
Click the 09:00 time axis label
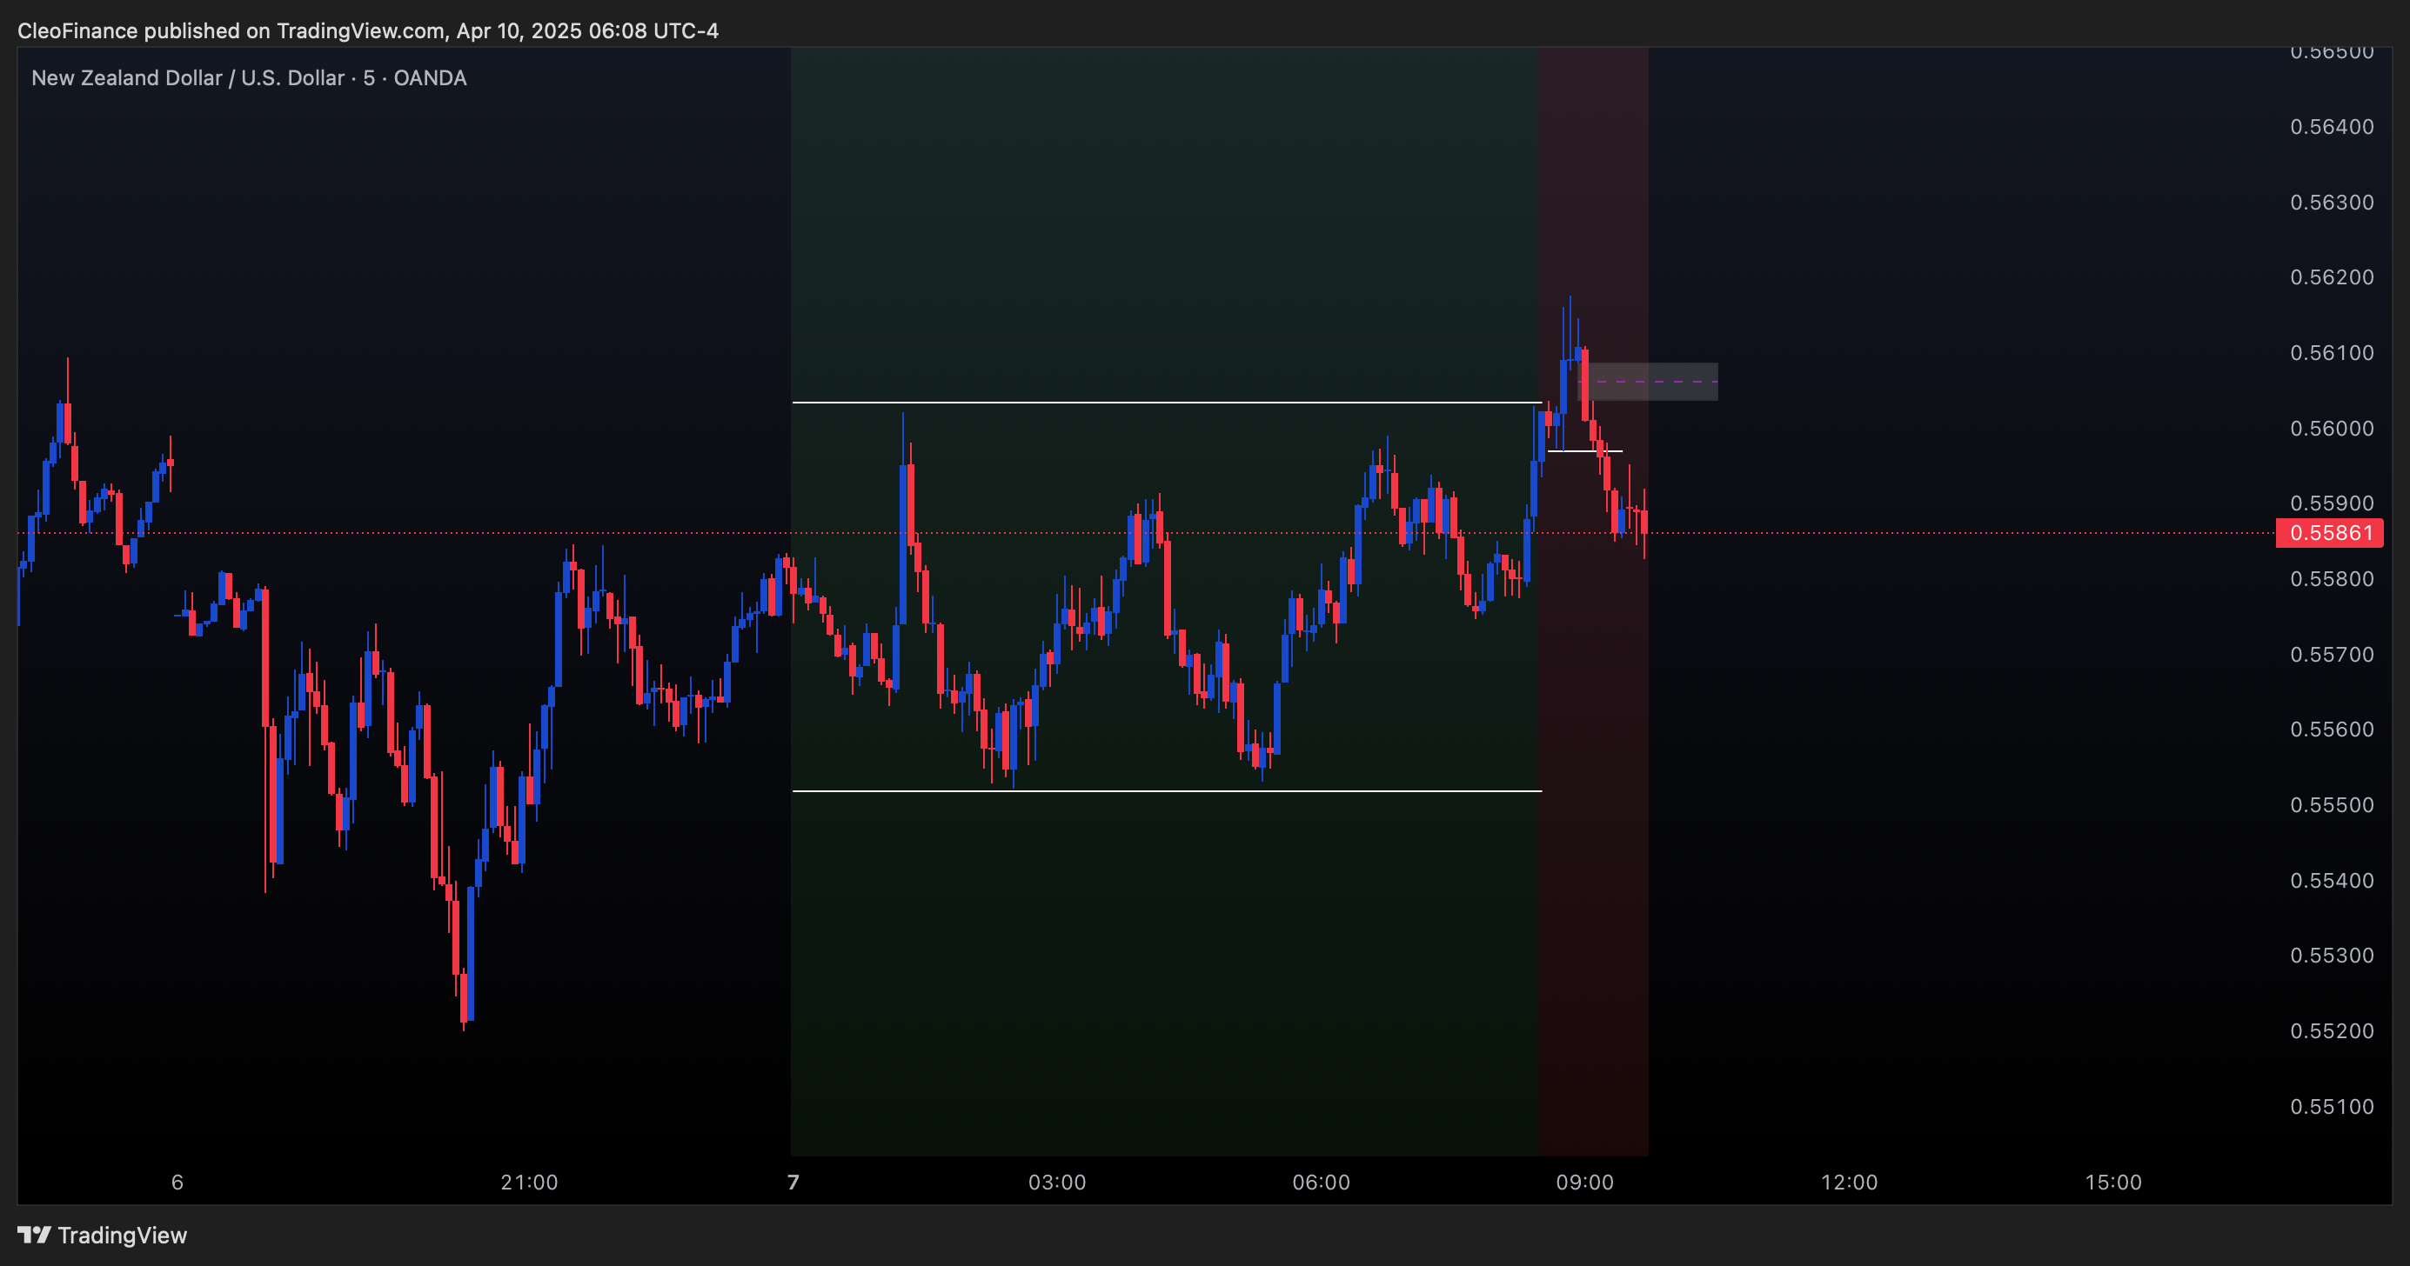[1585, 1183]
